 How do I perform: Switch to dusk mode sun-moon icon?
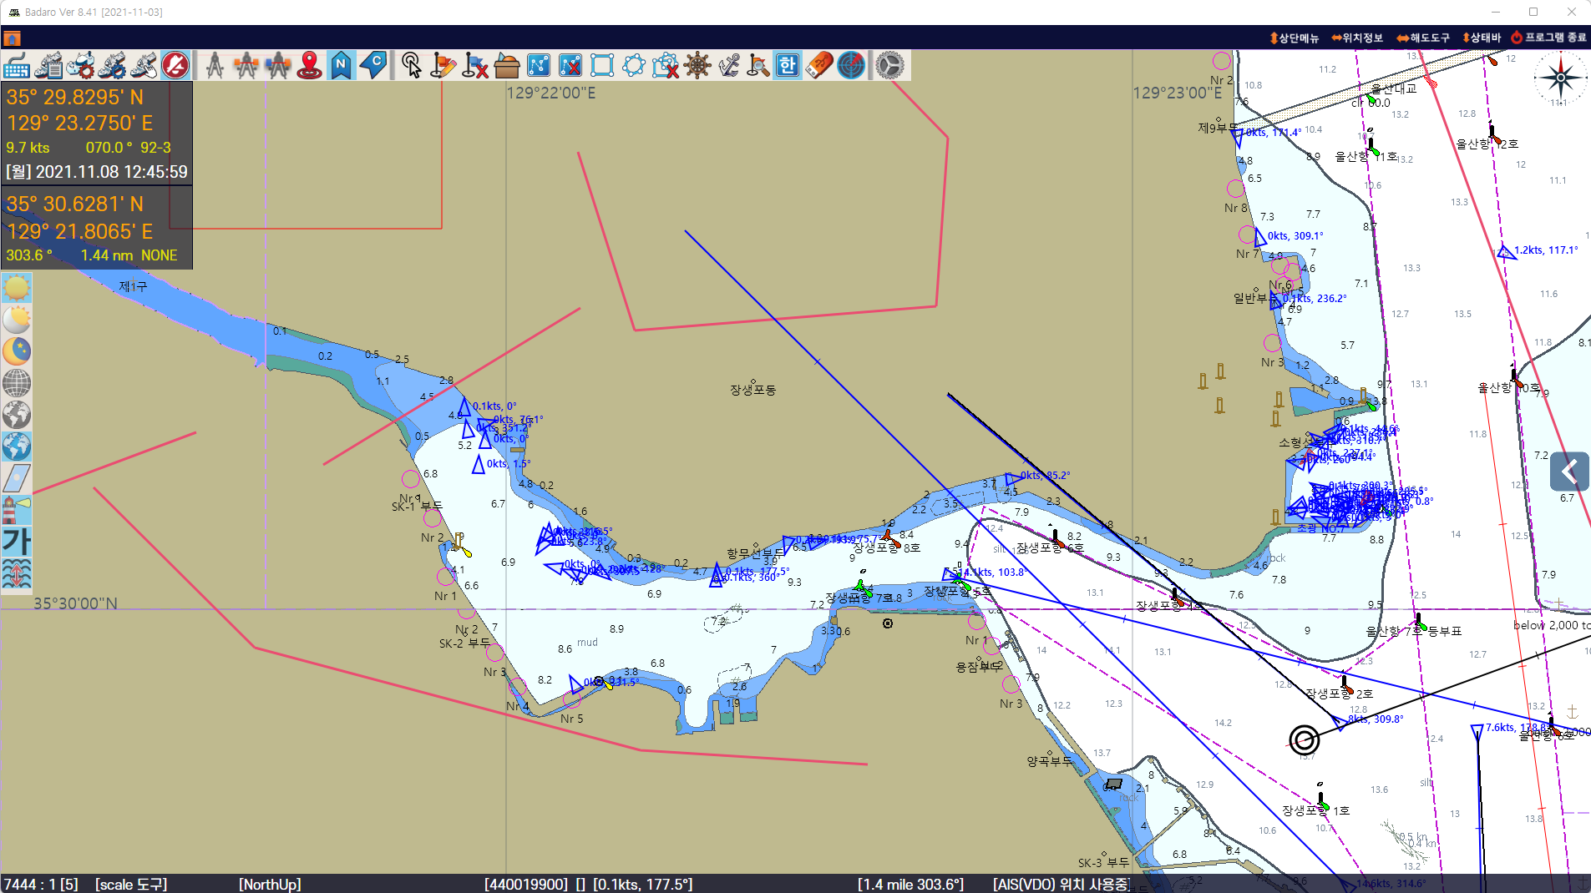click(x=17, y=320)
